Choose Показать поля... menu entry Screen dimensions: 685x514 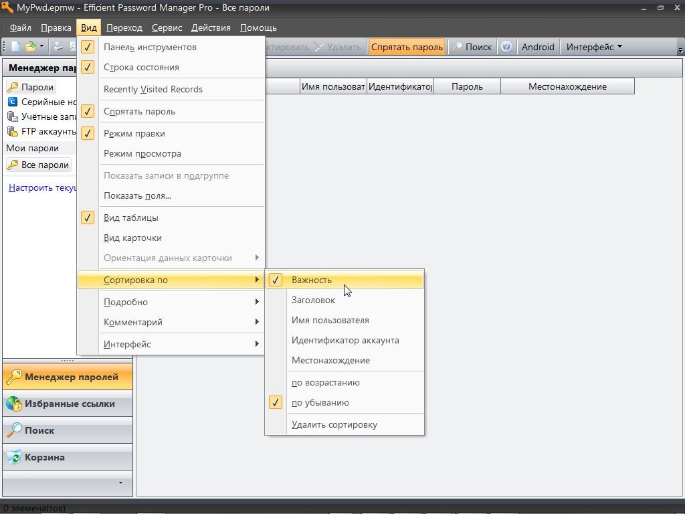pyautogui.click(x=171, y=196)
